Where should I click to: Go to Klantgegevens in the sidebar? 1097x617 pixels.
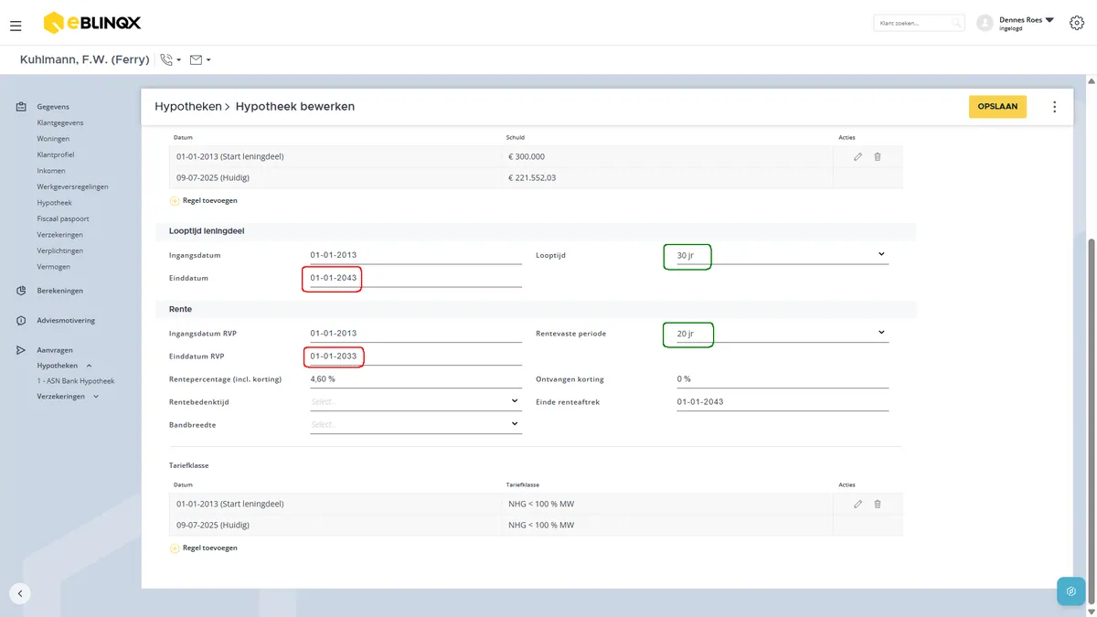(x=60, y=122)
